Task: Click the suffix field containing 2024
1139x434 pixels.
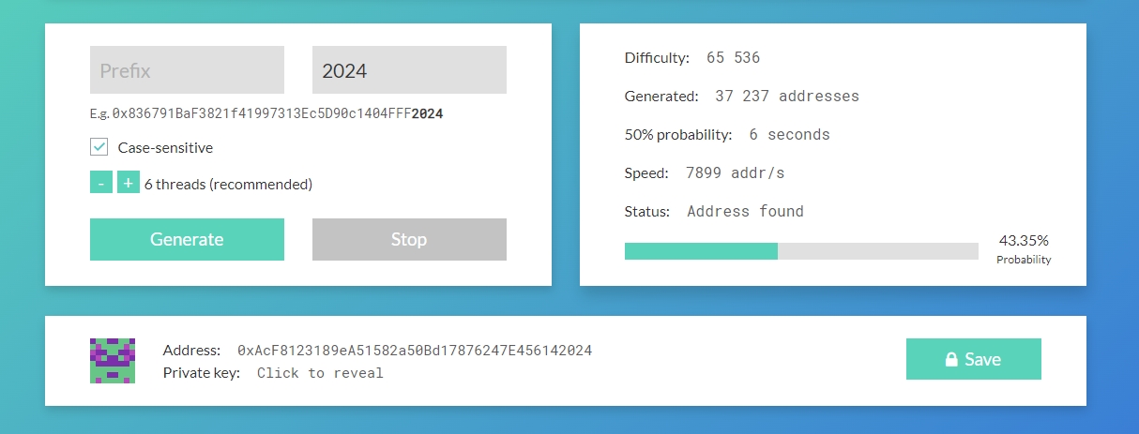Action: click(409, 70)
